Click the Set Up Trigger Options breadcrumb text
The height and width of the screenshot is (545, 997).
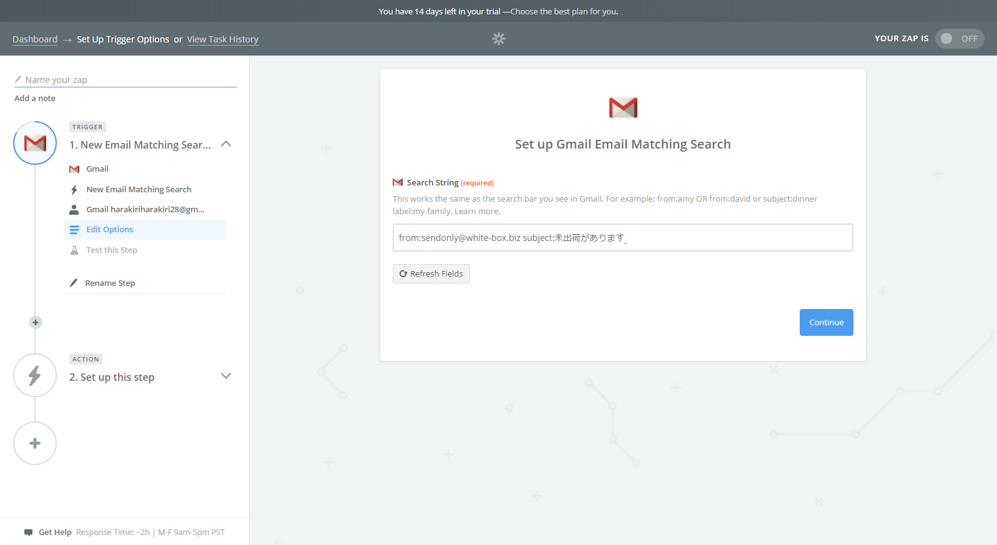pos(123,39)
